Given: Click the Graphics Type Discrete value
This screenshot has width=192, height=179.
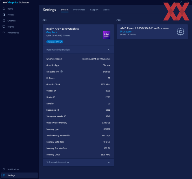Looking at the screenshot, I should 106,65.
